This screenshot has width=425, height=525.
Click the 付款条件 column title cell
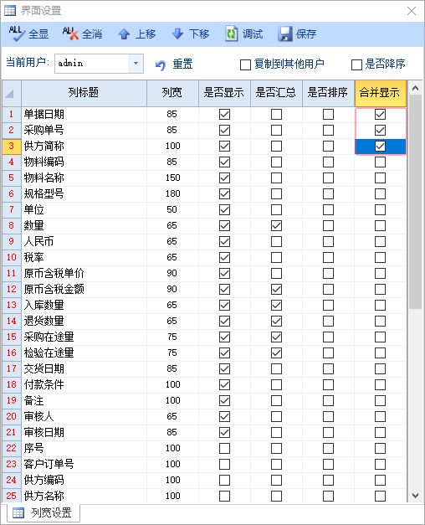click(x=84, y=384)
